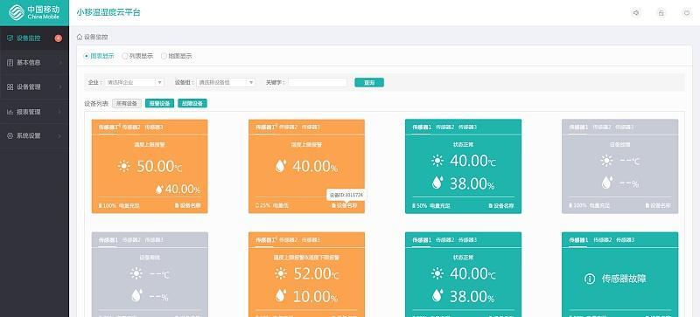Click the 设备离线 status text
The image size is (700, 317).
tap(150, 258)
